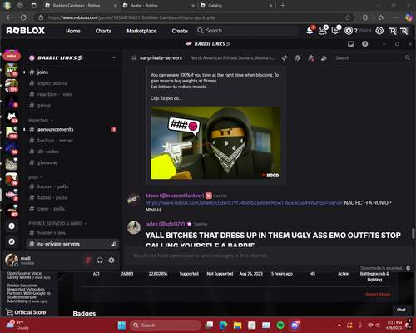
Task: Click the Roblox search box
Action: point(247,31)
